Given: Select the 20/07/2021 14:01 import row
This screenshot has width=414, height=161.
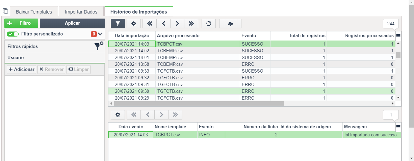Looking at the screenshot, I should (x=252, y=57).
